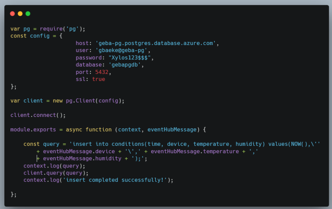Click the async function keyword
Image resolution: width=332 pixels, height=209 pixels.
pyautogui.click(x=89, y=130)
